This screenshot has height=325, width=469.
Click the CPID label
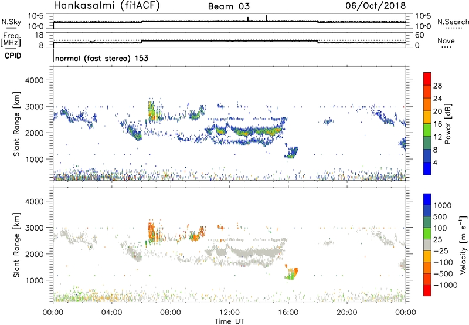13,56
